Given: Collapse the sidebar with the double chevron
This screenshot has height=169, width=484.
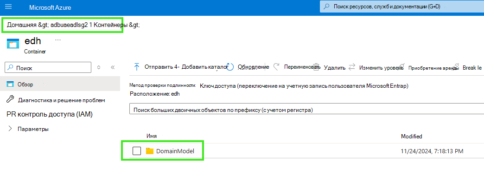Looking at the screenshot, I should tap(112, 67).
